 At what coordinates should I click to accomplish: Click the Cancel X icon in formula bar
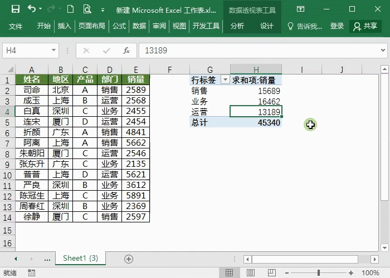click(x=86, y=51)
